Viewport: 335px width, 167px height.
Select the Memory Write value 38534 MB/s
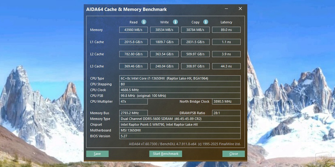point(164,30)
